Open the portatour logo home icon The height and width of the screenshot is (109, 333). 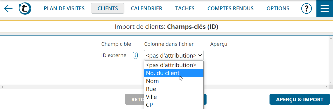(x=25, y=8)
